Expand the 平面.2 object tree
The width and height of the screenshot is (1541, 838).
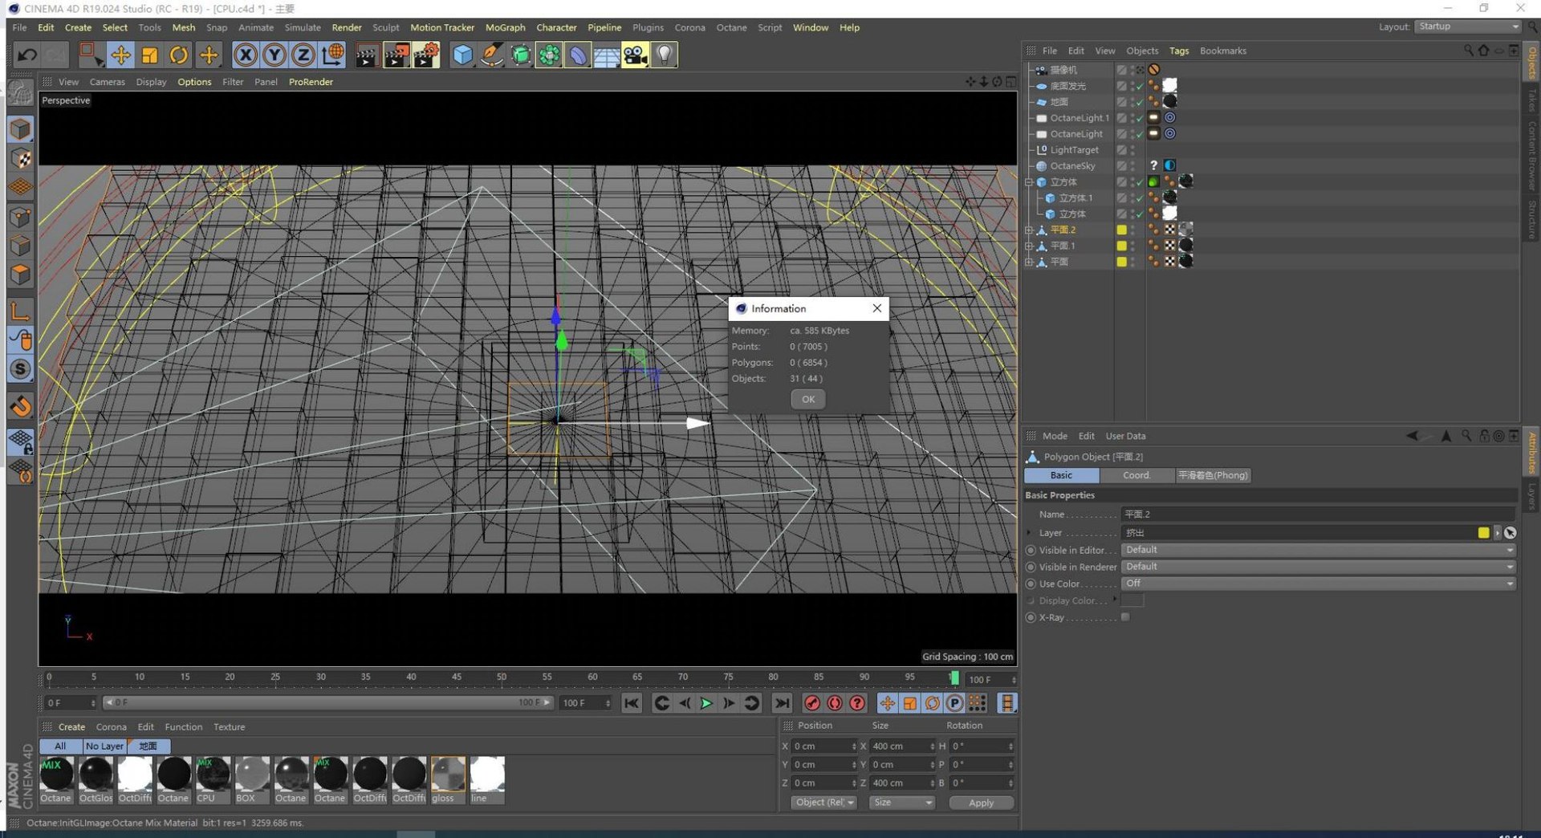pyautogui.click(x=1029, y=230)
